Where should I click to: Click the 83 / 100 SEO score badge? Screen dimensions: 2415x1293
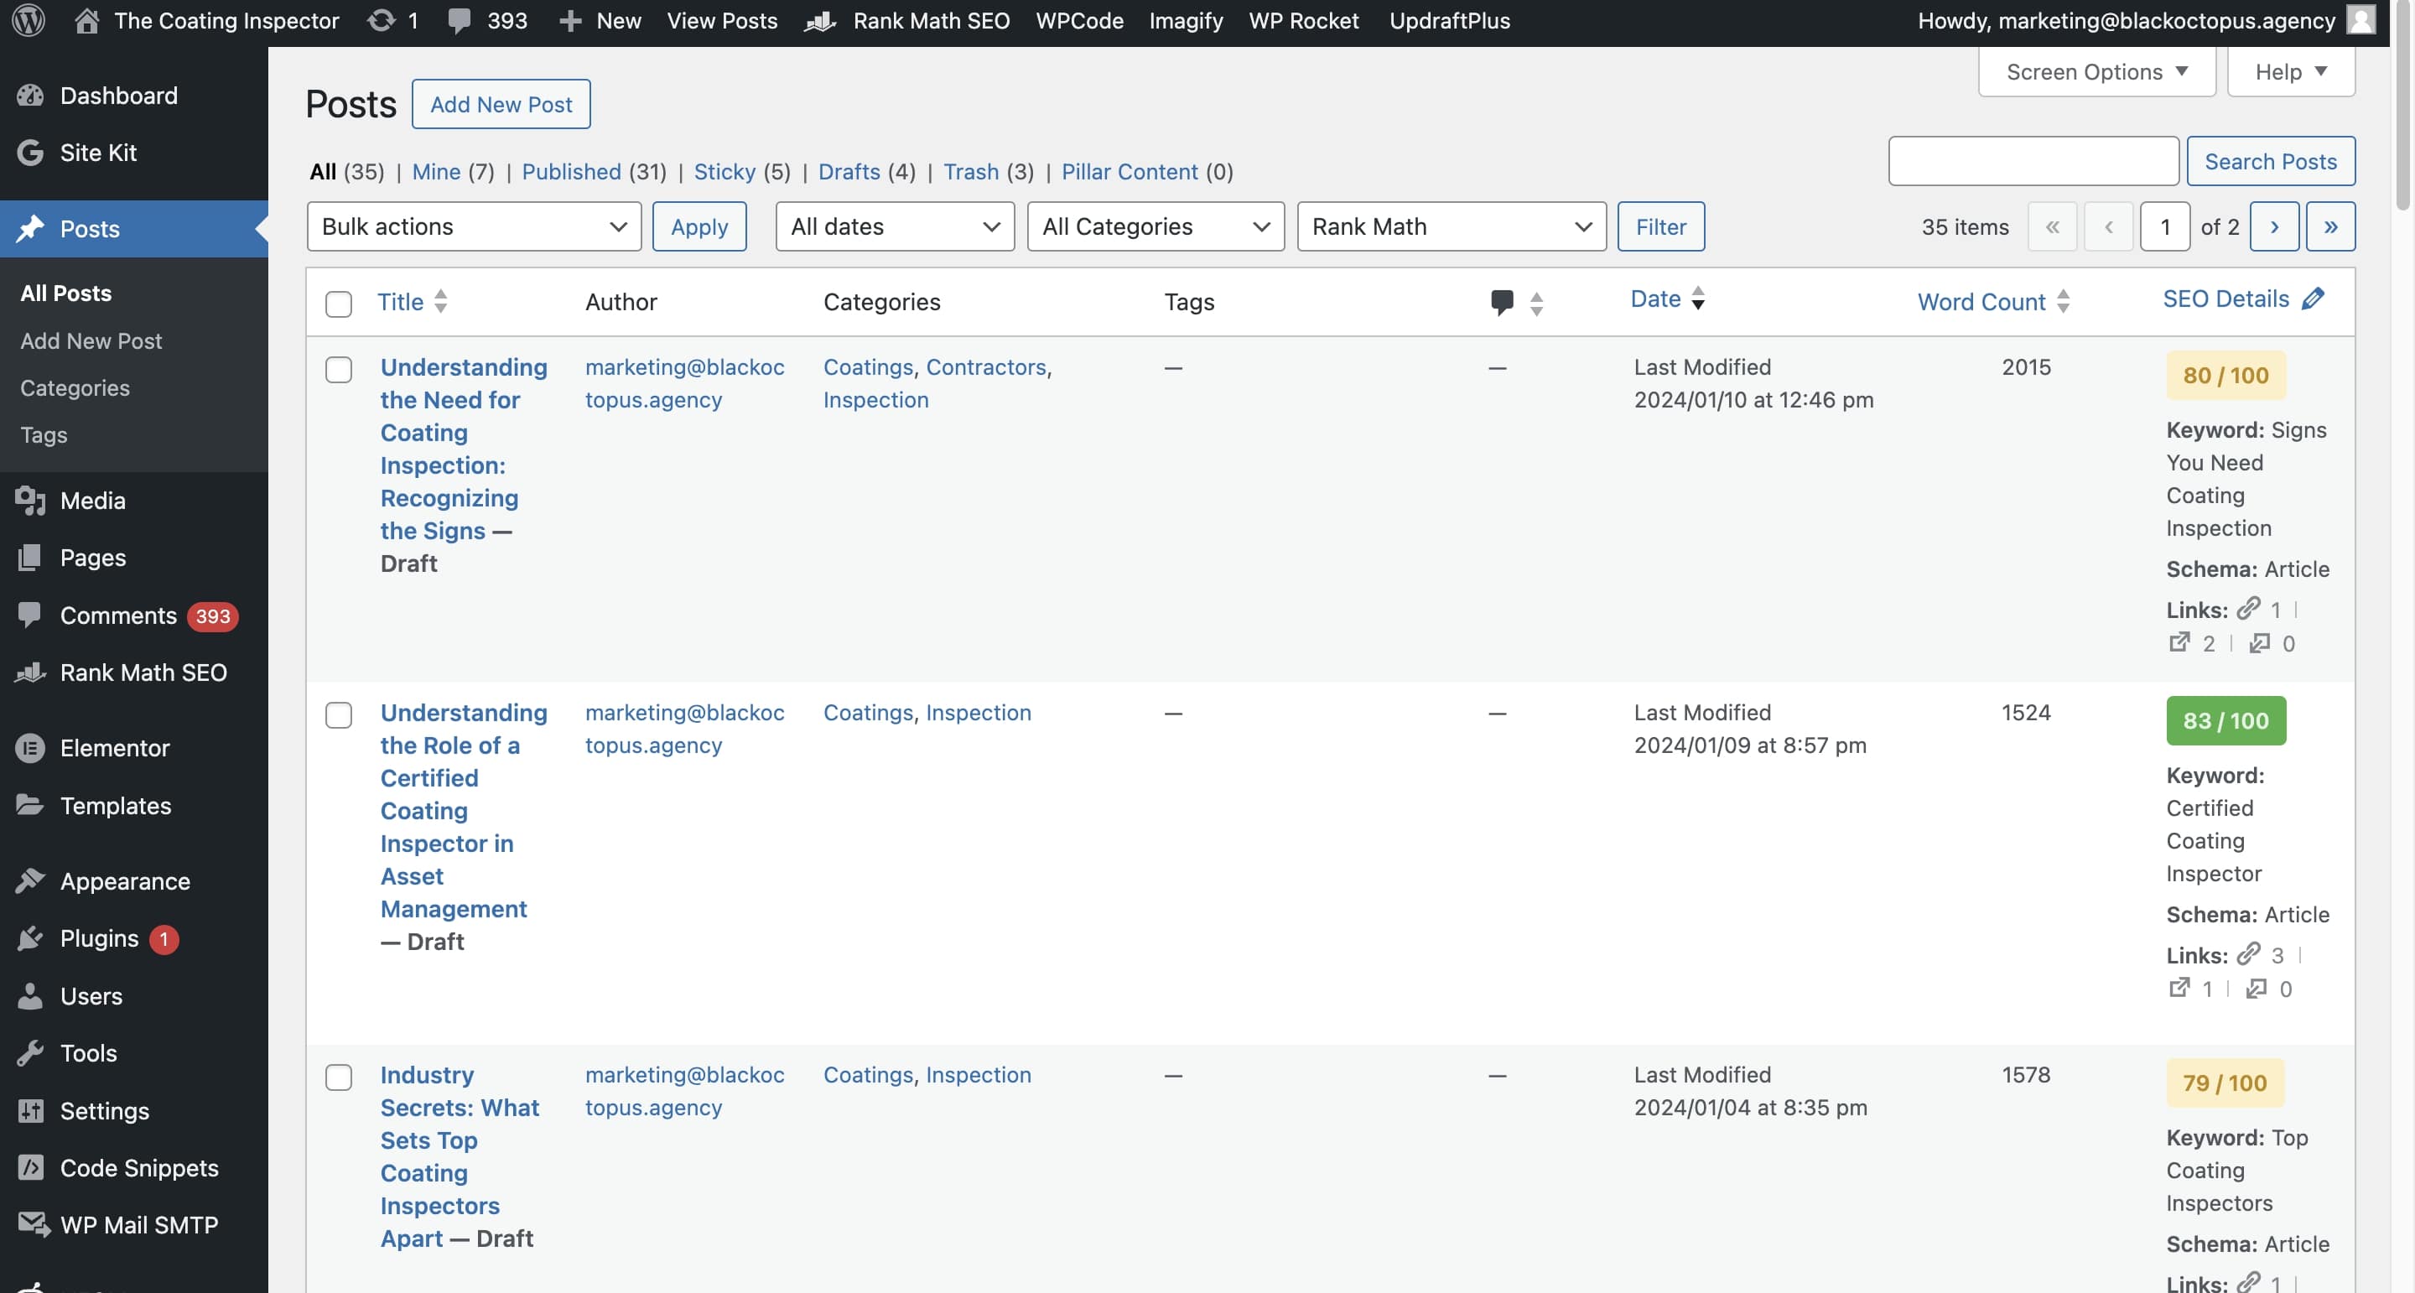[2225, 721]
